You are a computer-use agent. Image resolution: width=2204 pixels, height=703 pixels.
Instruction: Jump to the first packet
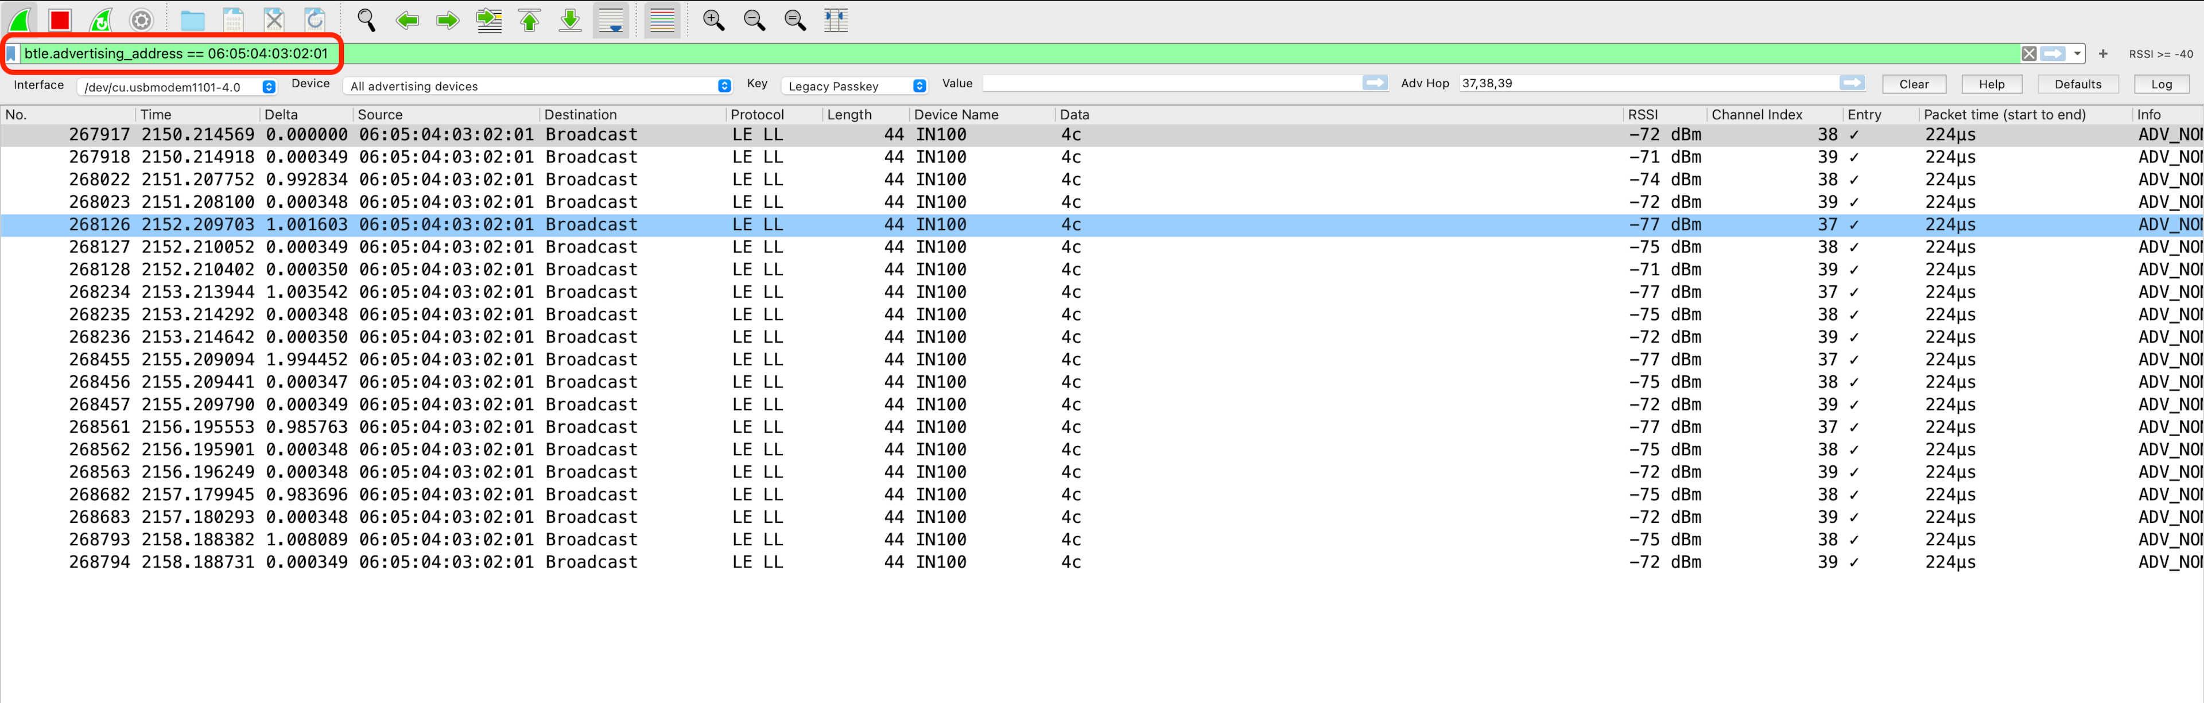[529, 20]
